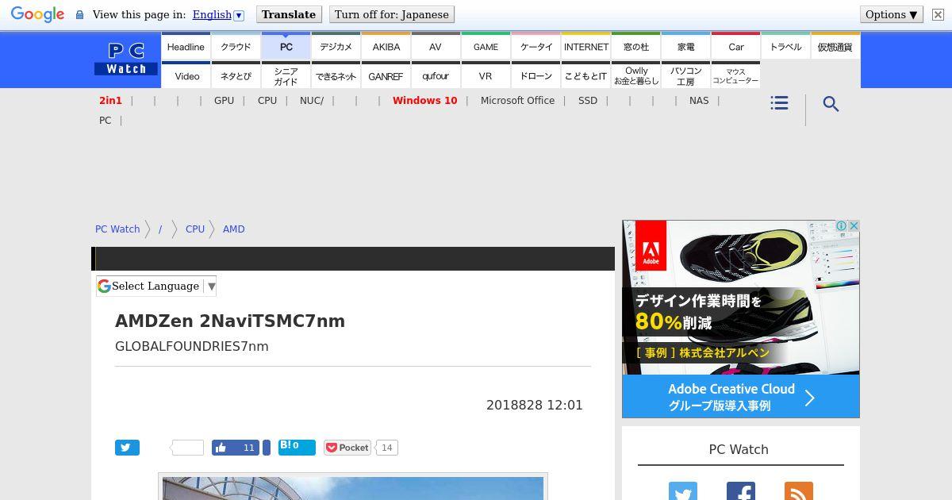
Task: Open the マウスコンピューター tab
Action: 735,76
